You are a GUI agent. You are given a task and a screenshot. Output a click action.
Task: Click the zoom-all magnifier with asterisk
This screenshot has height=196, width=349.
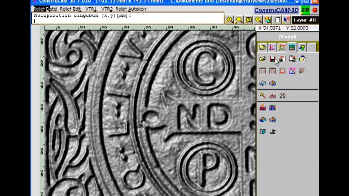(258, 20)
